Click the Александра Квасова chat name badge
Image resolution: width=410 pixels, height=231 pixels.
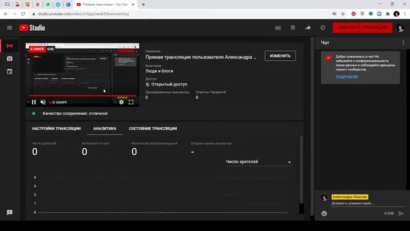click(x=350, y=197)
